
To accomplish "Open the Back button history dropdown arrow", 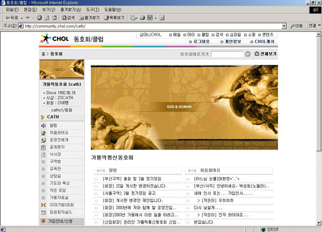I will pyautogui.click(x=22, y=18).
